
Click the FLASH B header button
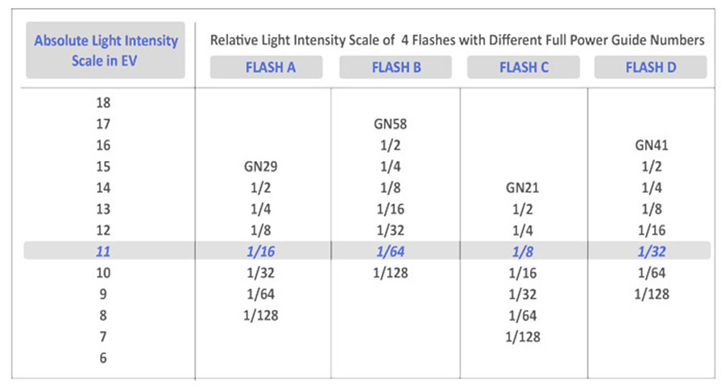[396, 68]
